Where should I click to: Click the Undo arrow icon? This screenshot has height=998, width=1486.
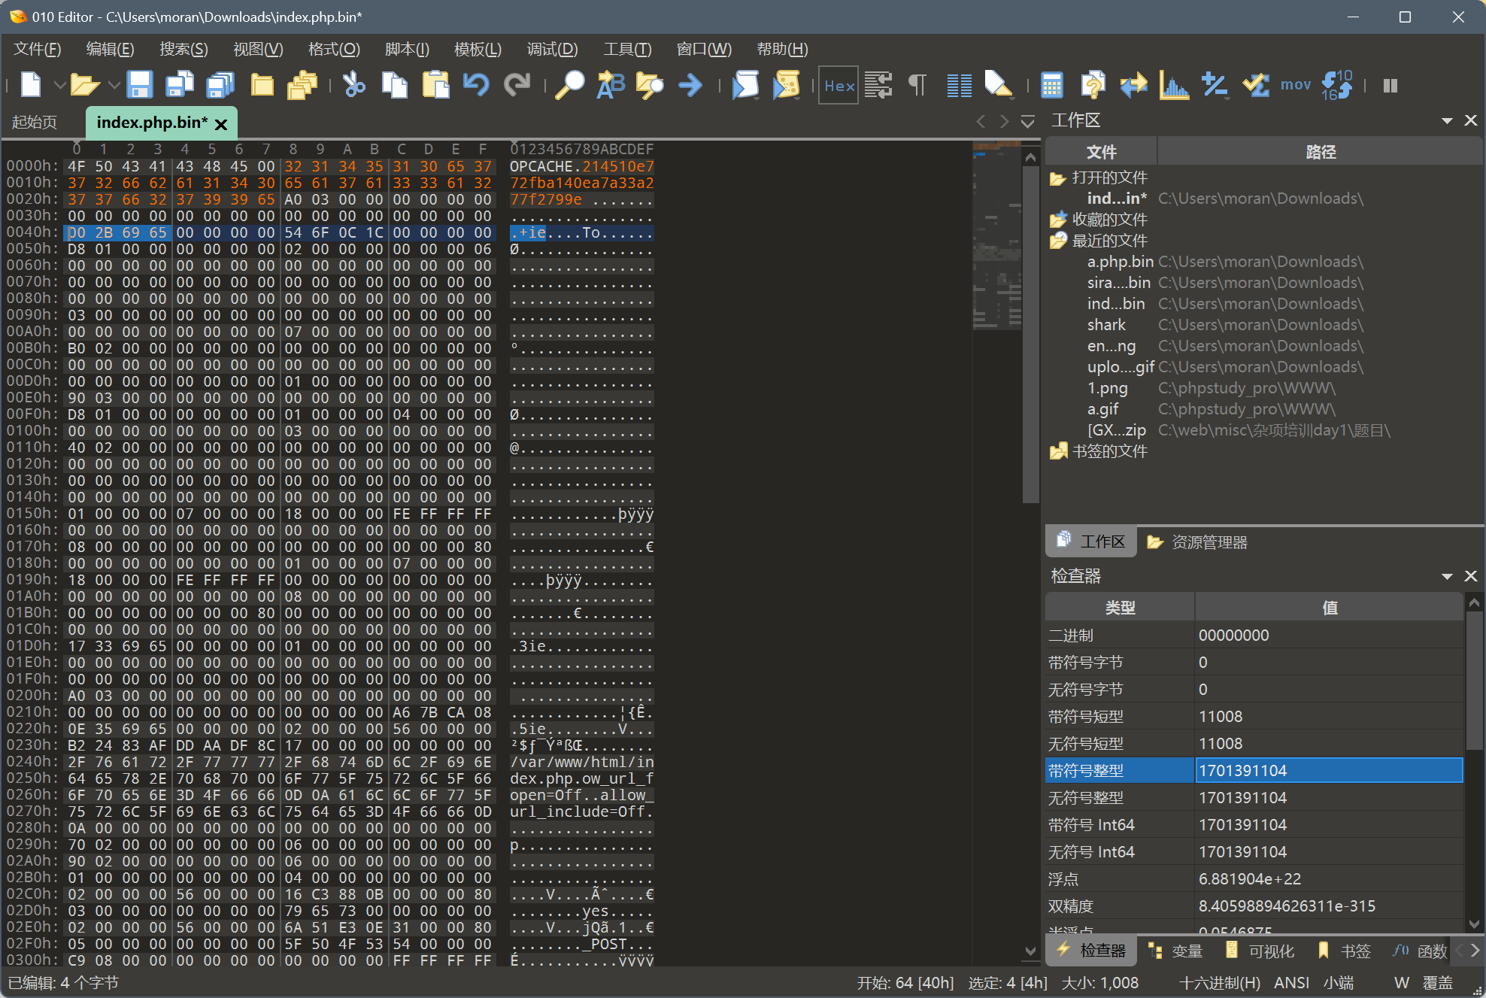[475, 85]
